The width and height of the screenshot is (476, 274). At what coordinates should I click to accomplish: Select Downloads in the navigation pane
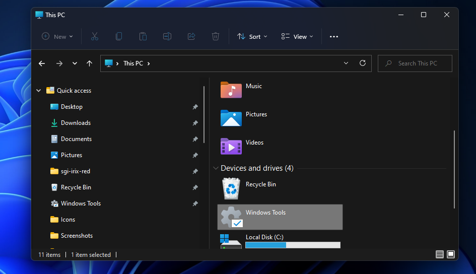pyautogui.click(x=76, y=123)
